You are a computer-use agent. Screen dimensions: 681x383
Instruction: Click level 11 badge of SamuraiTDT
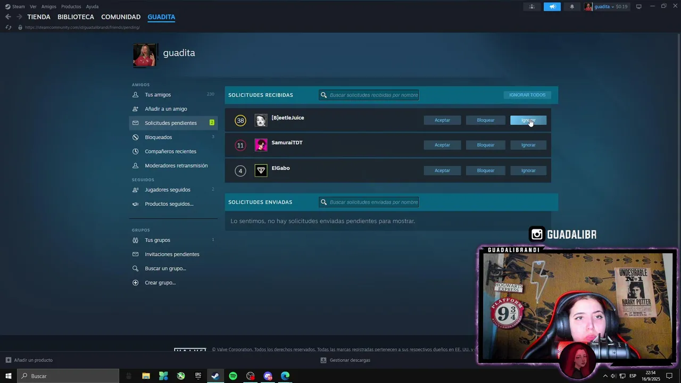pyautogui.click(x=240, y=145)
